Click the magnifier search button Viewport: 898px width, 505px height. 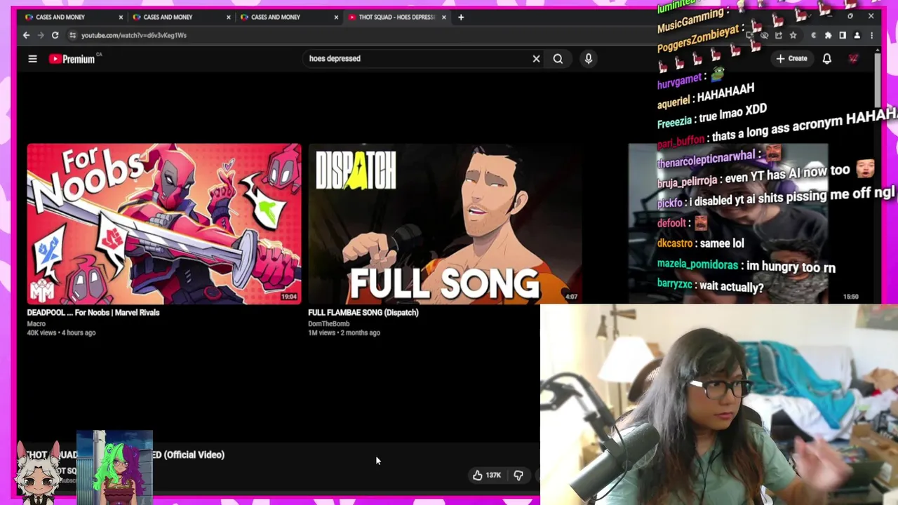pos(558,59)
